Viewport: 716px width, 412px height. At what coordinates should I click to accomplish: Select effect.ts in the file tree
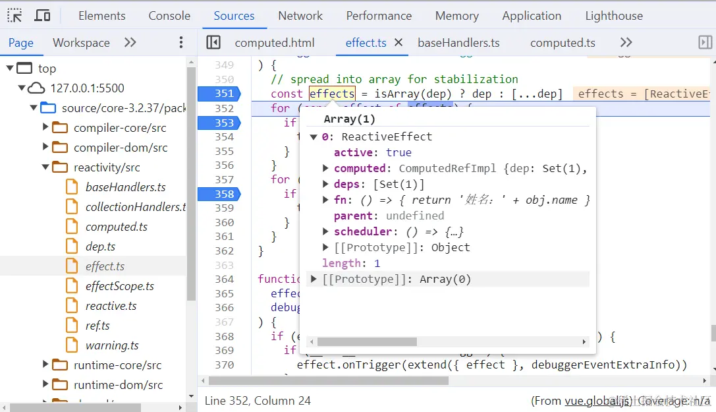click(x=105, y=266)
